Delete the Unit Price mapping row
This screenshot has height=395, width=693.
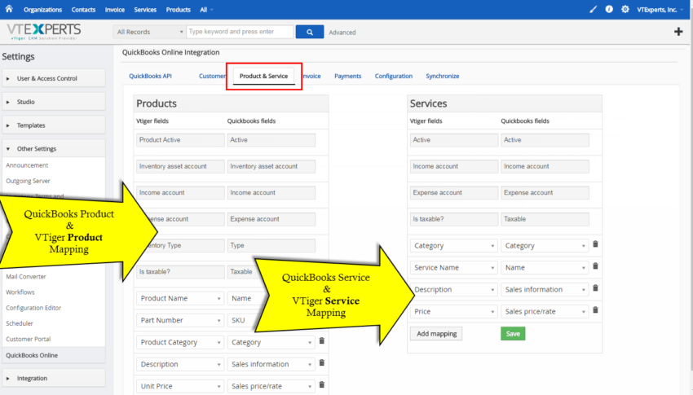pos(322,385)
